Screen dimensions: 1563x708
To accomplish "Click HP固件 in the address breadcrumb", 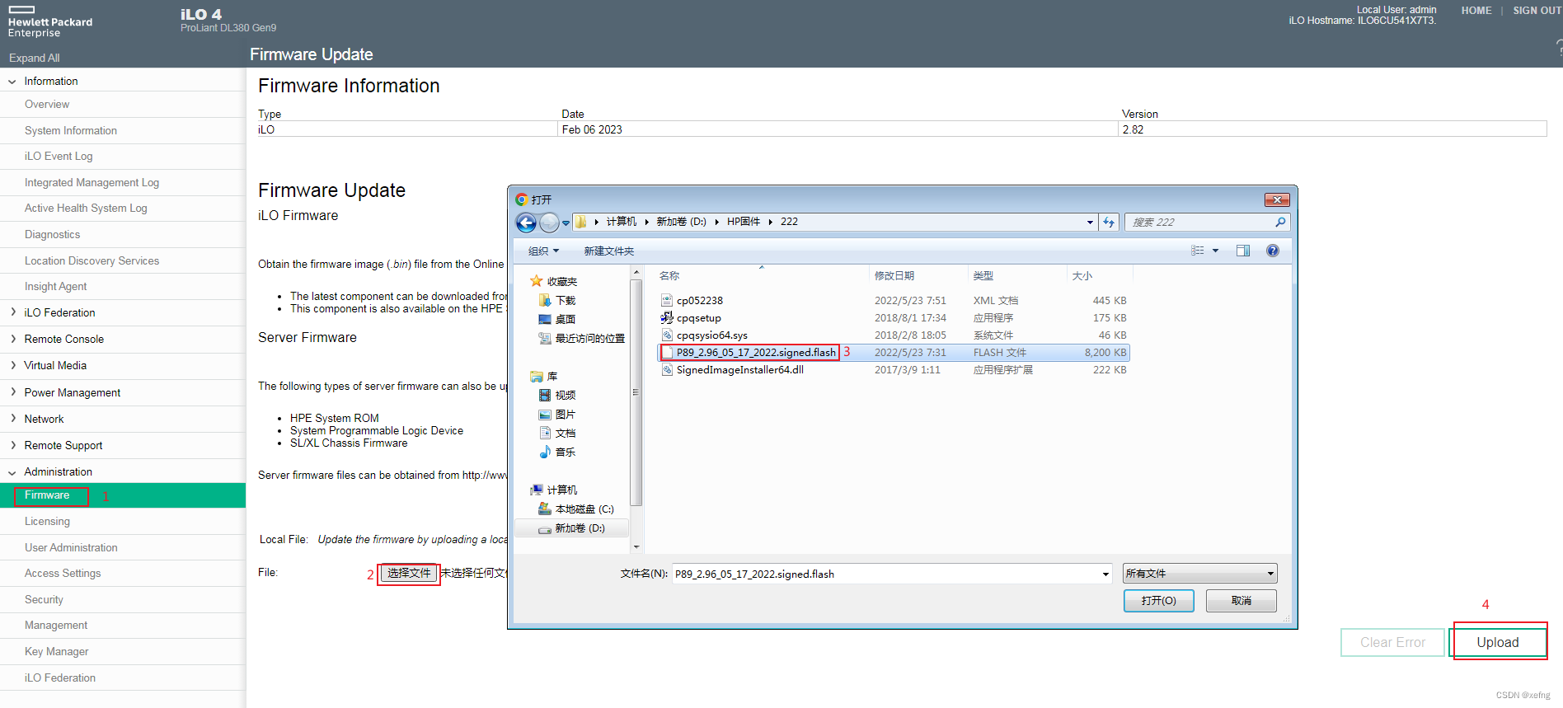I will pos(744,222).
